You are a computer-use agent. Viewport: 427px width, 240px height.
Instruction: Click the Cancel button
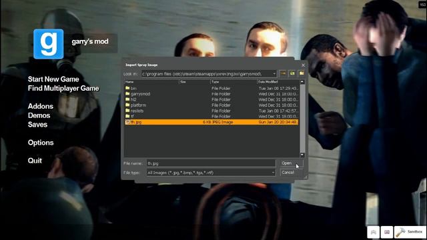coord(291,173)
